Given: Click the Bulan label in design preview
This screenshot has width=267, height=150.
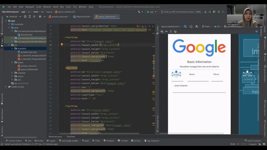Looking at the screenshot, I should click(192, 74).
